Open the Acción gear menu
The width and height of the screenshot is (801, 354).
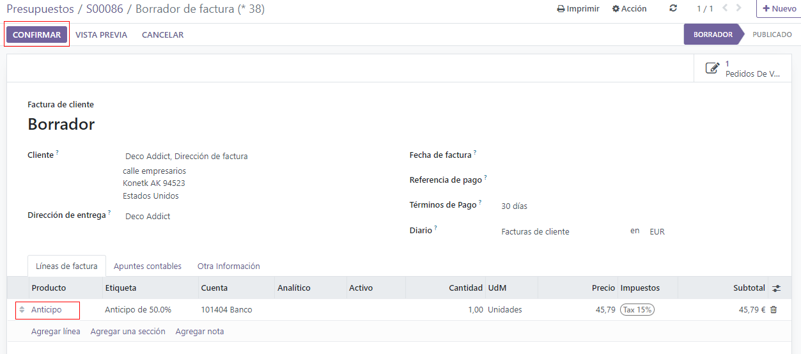tap(629, 9)
